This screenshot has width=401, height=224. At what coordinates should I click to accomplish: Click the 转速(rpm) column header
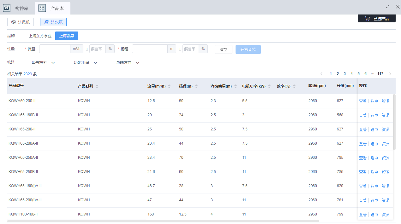coord(317,86)
